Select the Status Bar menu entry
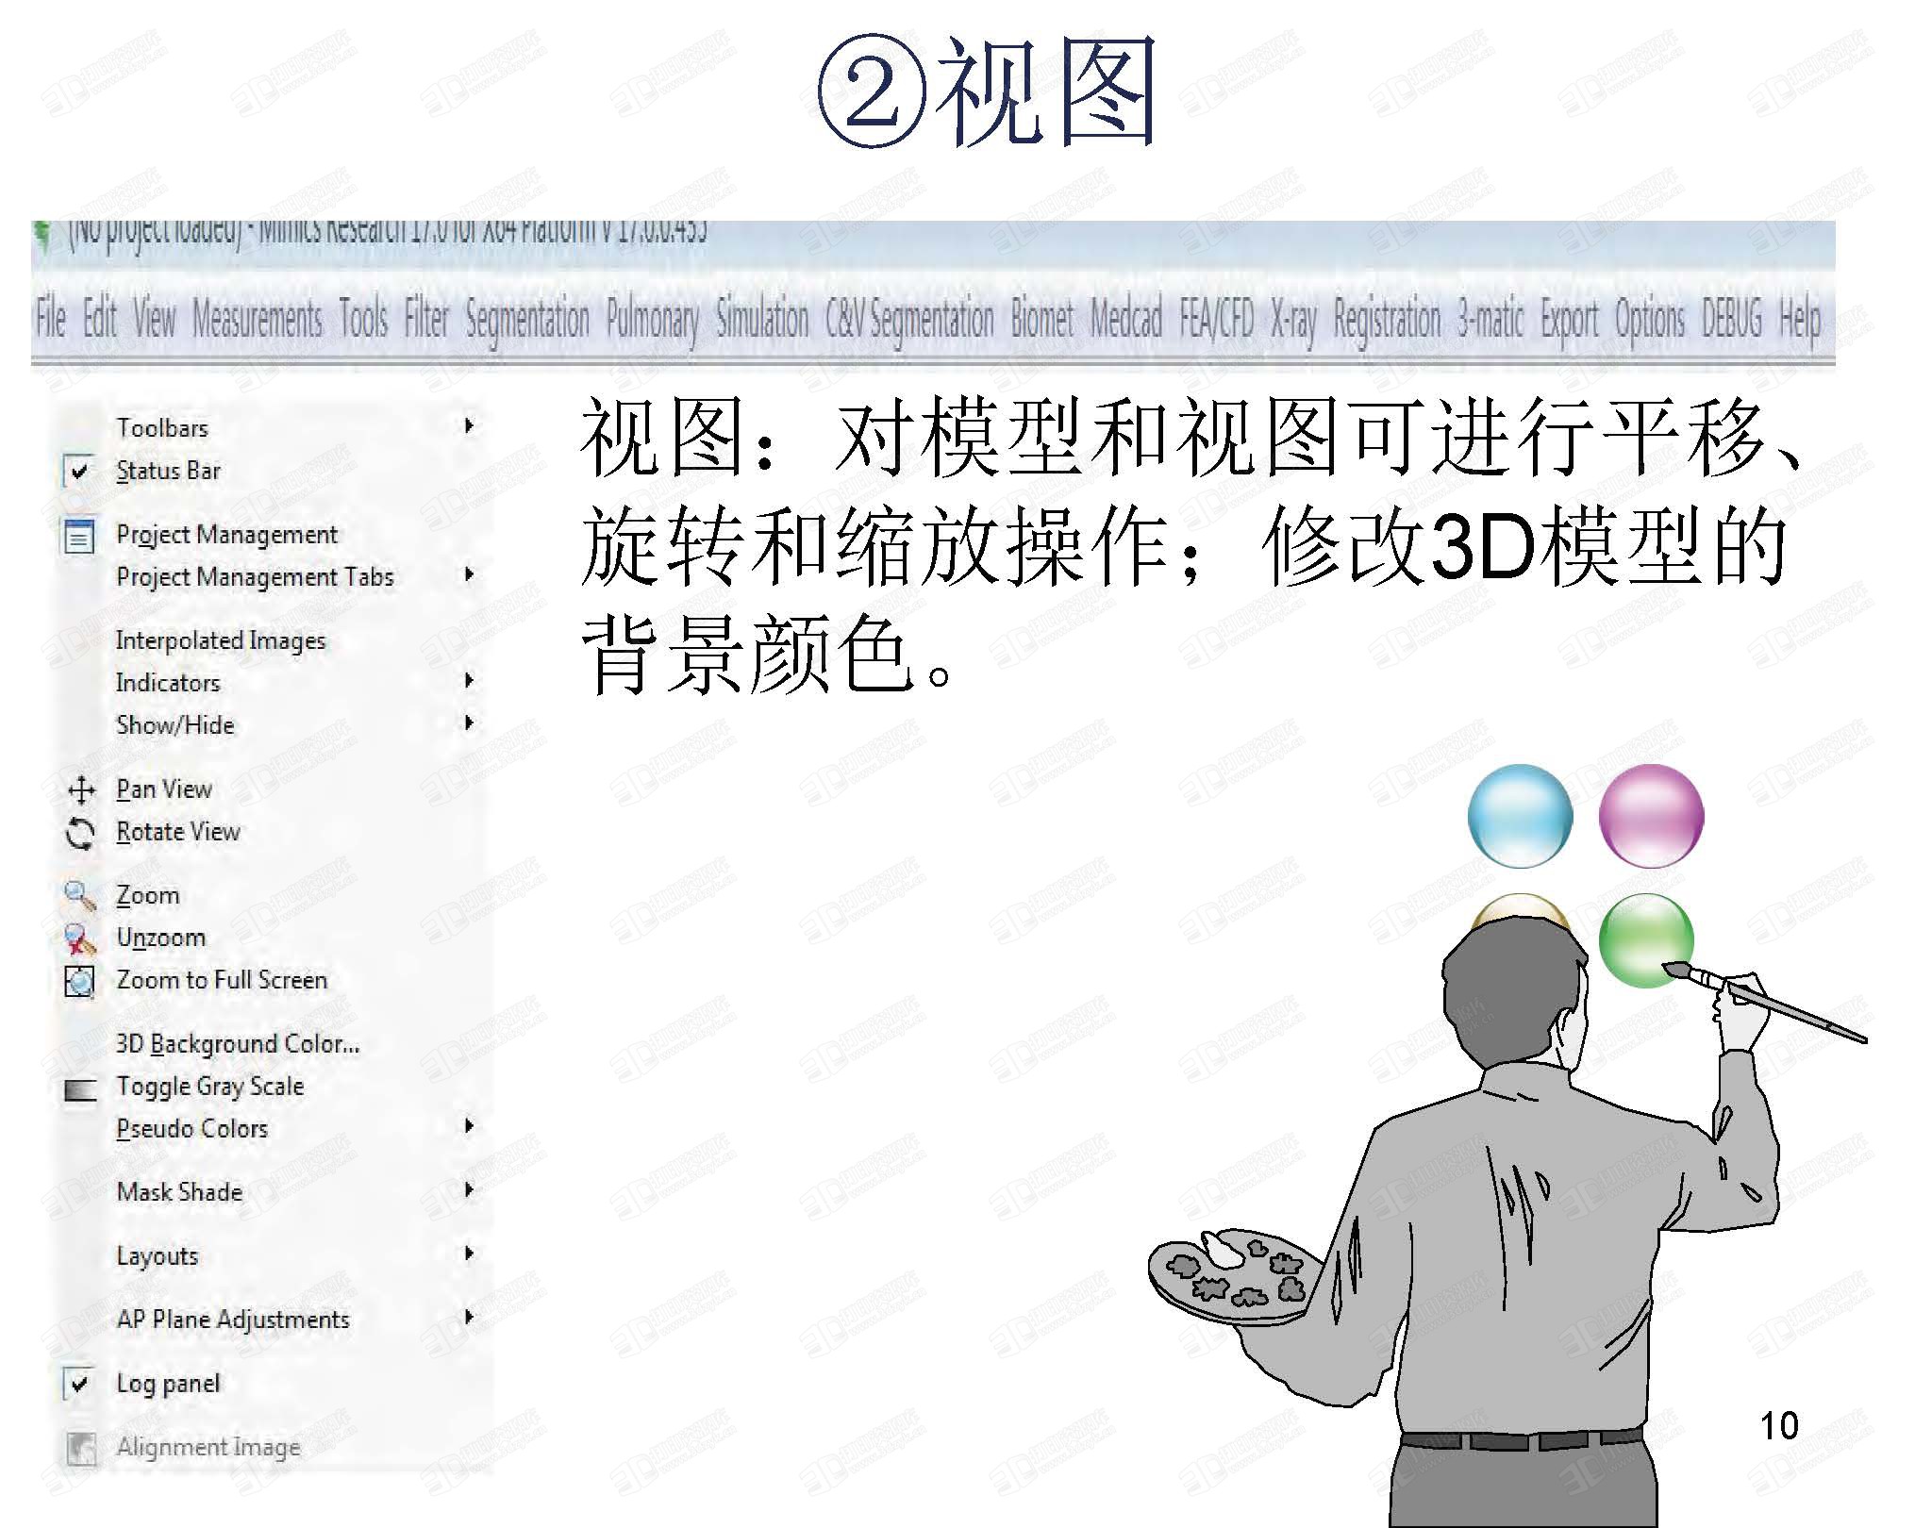1915x1528 pixels. click(x=168, y=471)
